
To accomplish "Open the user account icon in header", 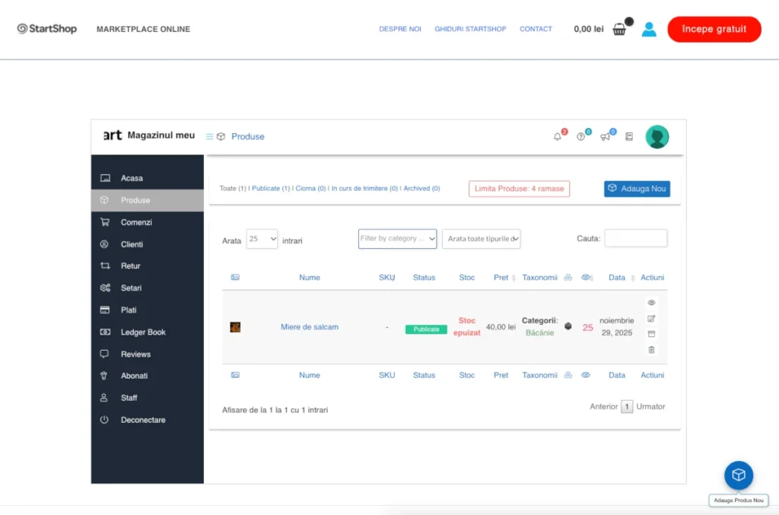I will (649, 30).
